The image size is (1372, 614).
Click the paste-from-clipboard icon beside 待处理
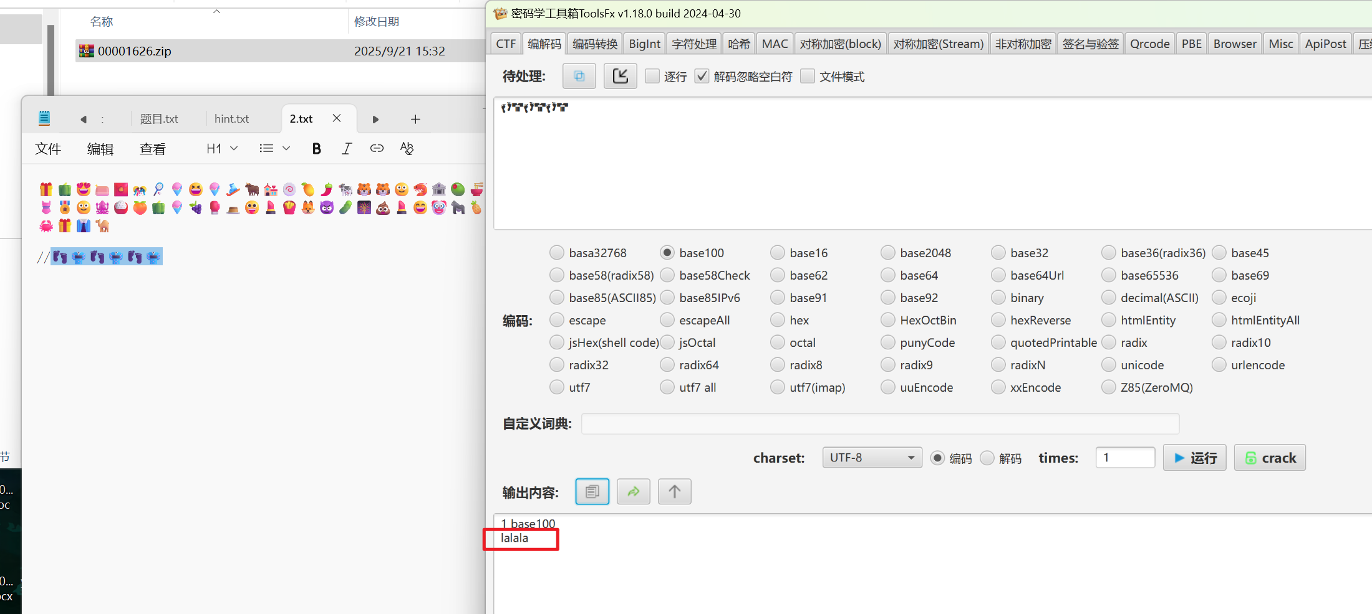point(579,76)
